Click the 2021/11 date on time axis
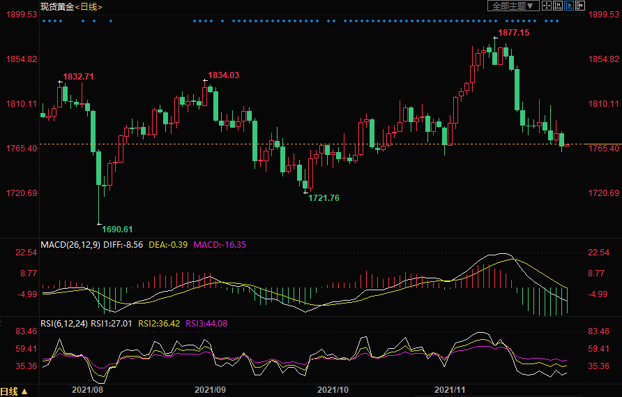622x397 pixels. pos(450,391)
